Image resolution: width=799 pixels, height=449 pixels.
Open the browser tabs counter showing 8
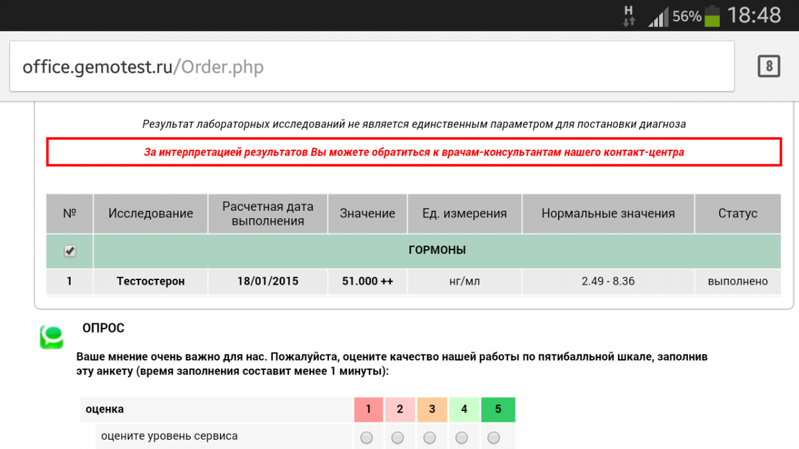[768, 66]
